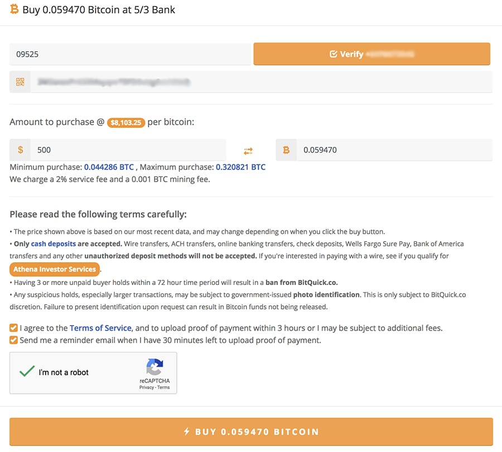
Task: Focus the dollar amount field showing 500
Action: (128, 150)
